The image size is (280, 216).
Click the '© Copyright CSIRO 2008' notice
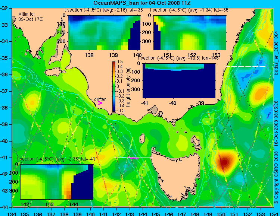click(276, 177)
